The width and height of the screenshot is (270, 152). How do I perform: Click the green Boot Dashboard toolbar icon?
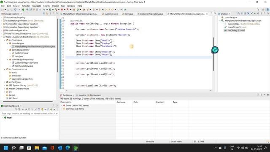[23, 10]
